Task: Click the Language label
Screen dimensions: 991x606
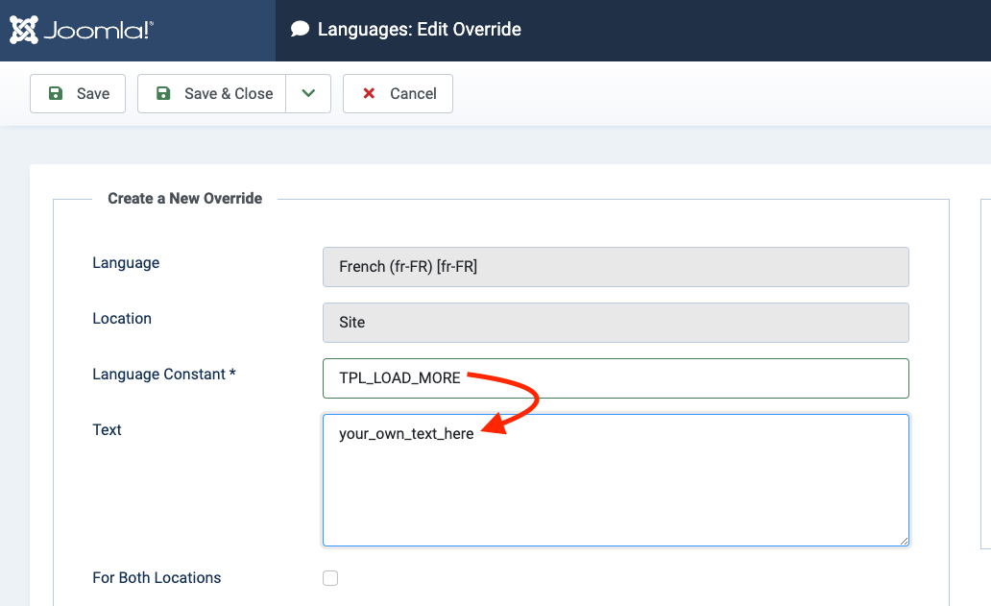Action: (126, 263)
